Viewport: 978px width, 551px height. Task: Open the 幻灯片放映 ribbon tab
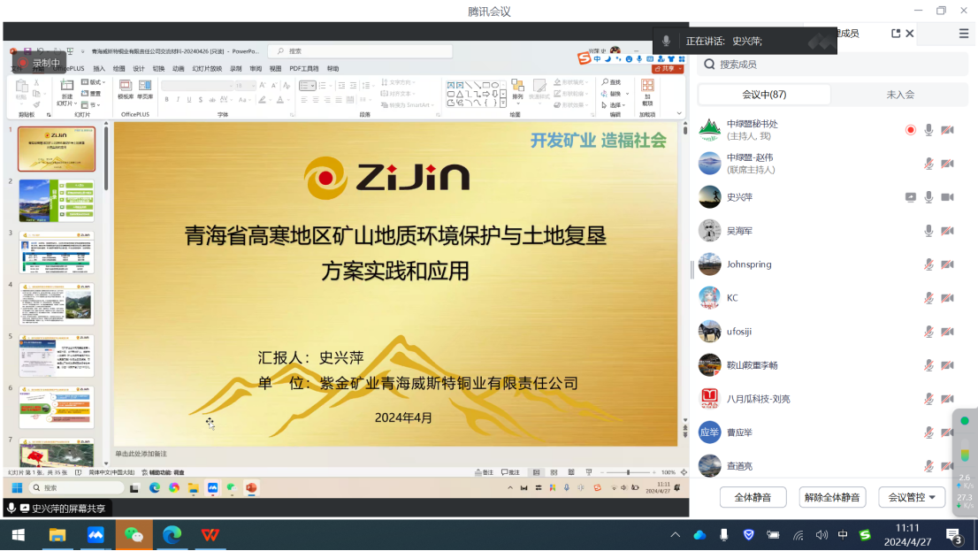click(x=207, y=69)
